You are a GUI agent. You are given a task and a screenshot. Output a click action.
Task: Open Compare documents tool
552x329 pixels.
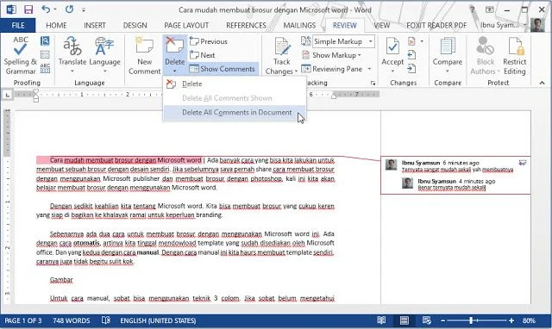click(x=448, y=55)
